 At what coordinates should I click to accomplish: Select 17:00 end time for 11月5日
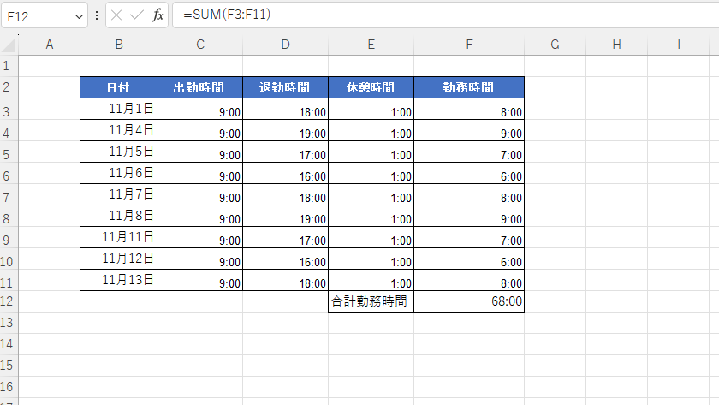285,152
